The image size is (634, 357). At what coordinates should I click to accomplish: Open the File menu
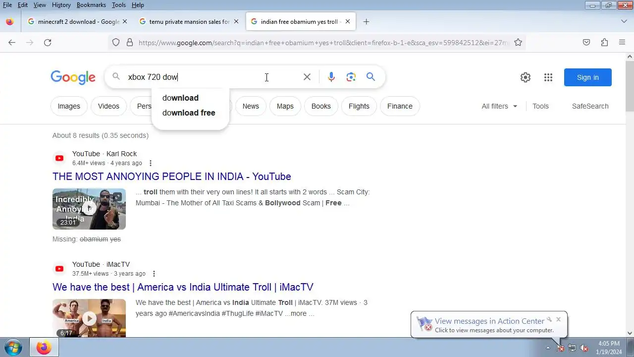coord(7,5)
